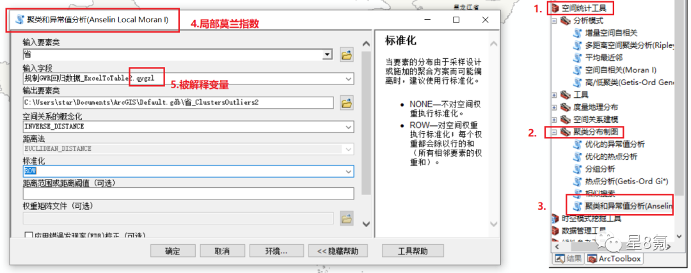Expand the 工具 toolset

(554, 94)
